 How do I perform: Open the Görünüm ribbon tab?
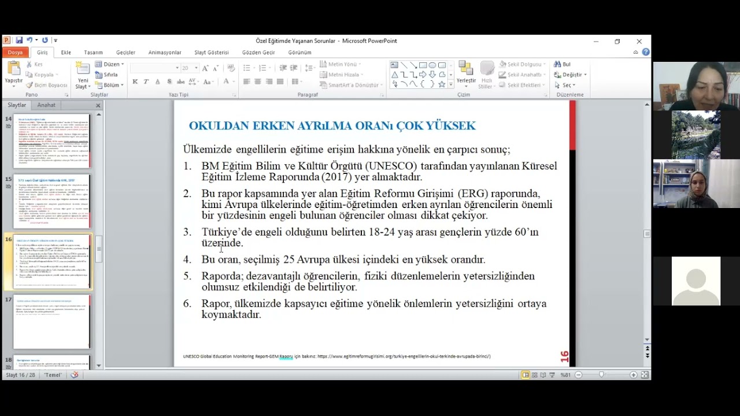pos(299,52)
